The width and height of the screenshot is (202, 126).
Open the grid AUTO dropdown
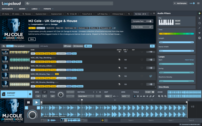[125, 96]
